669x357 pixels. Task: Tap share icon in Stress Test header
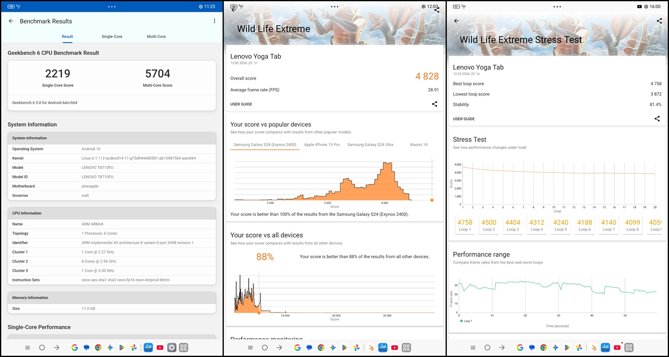659,21
